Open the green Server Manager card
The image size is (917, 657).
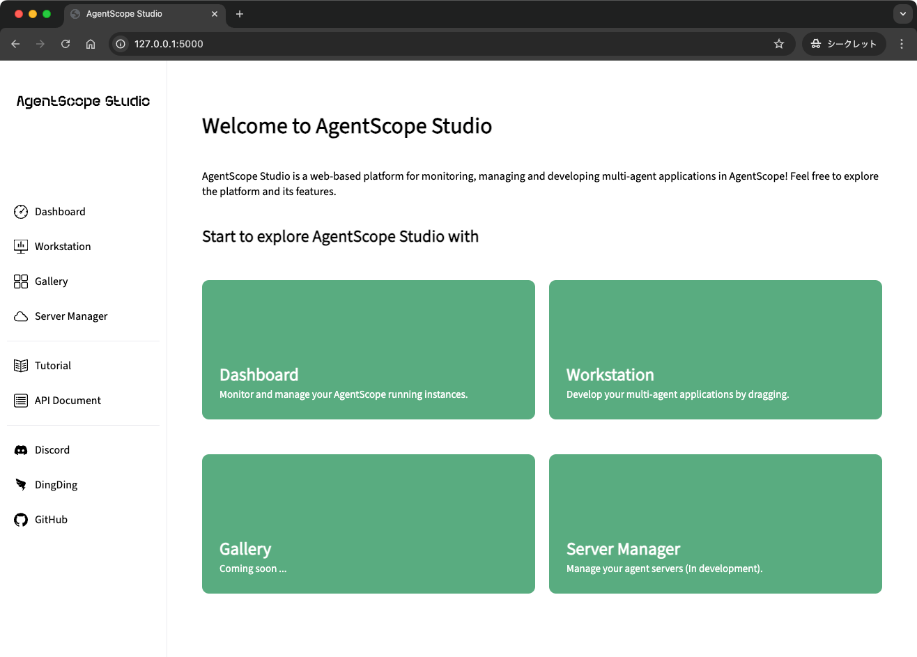tap(716, 524)
